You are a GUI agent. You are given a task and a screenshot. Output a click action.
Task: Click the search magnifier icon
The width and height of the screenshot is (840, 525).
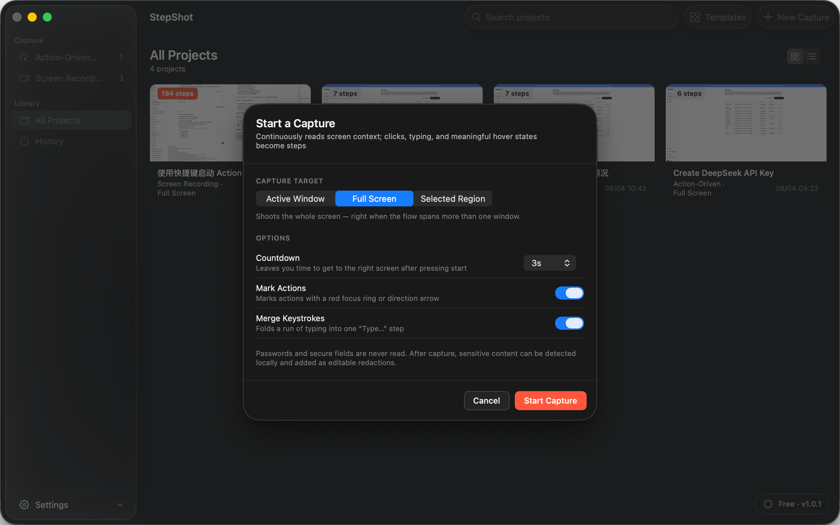point(476,17)
